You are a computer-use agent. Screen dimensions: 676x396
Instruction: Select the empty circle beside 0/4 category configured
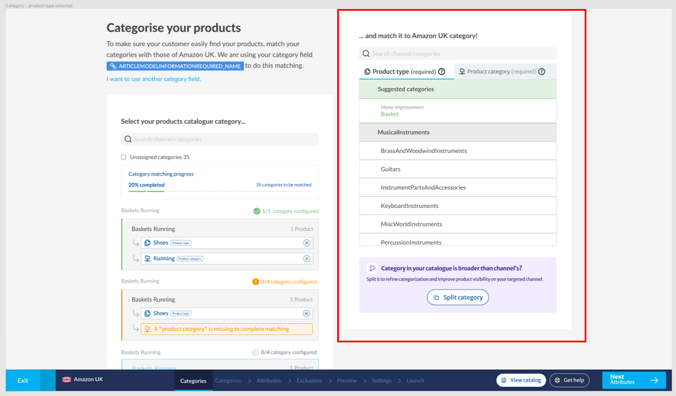point(256,352)
